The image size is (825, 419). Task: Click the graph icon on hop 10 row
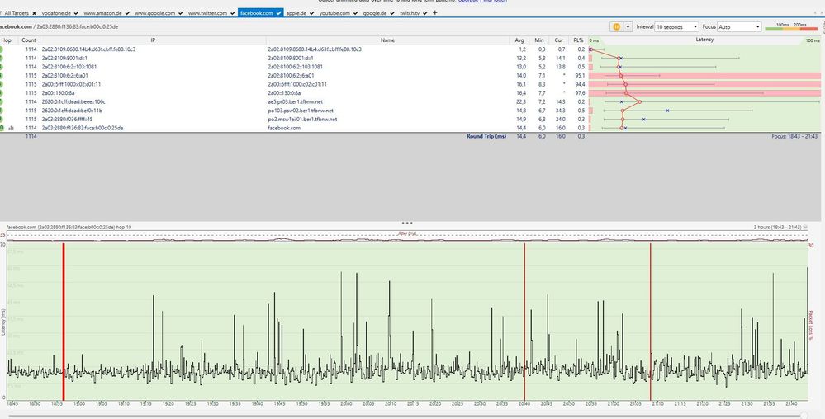click(11, 128)
